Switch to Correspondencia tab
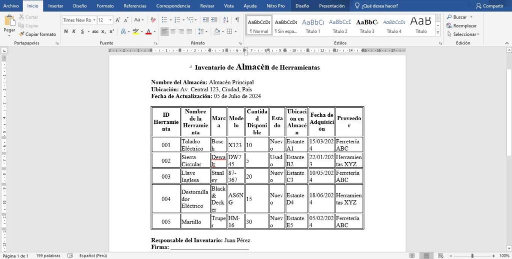The width and height of the screenshot is (512, 259). (173, 6)
